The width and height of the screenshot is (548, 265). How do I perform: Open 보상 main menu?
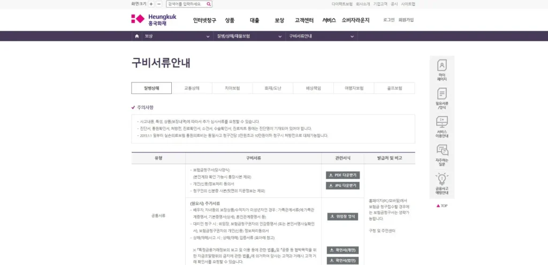pyautogui.click(x=279, y=20)
